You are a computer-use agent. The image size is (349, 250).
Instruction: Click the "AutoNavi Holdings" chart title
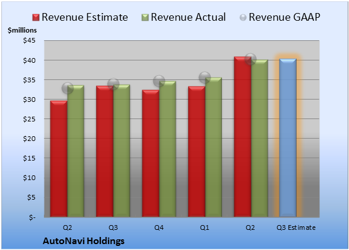(84, 241)
